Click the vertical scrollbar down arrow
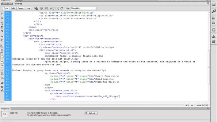 209,99
